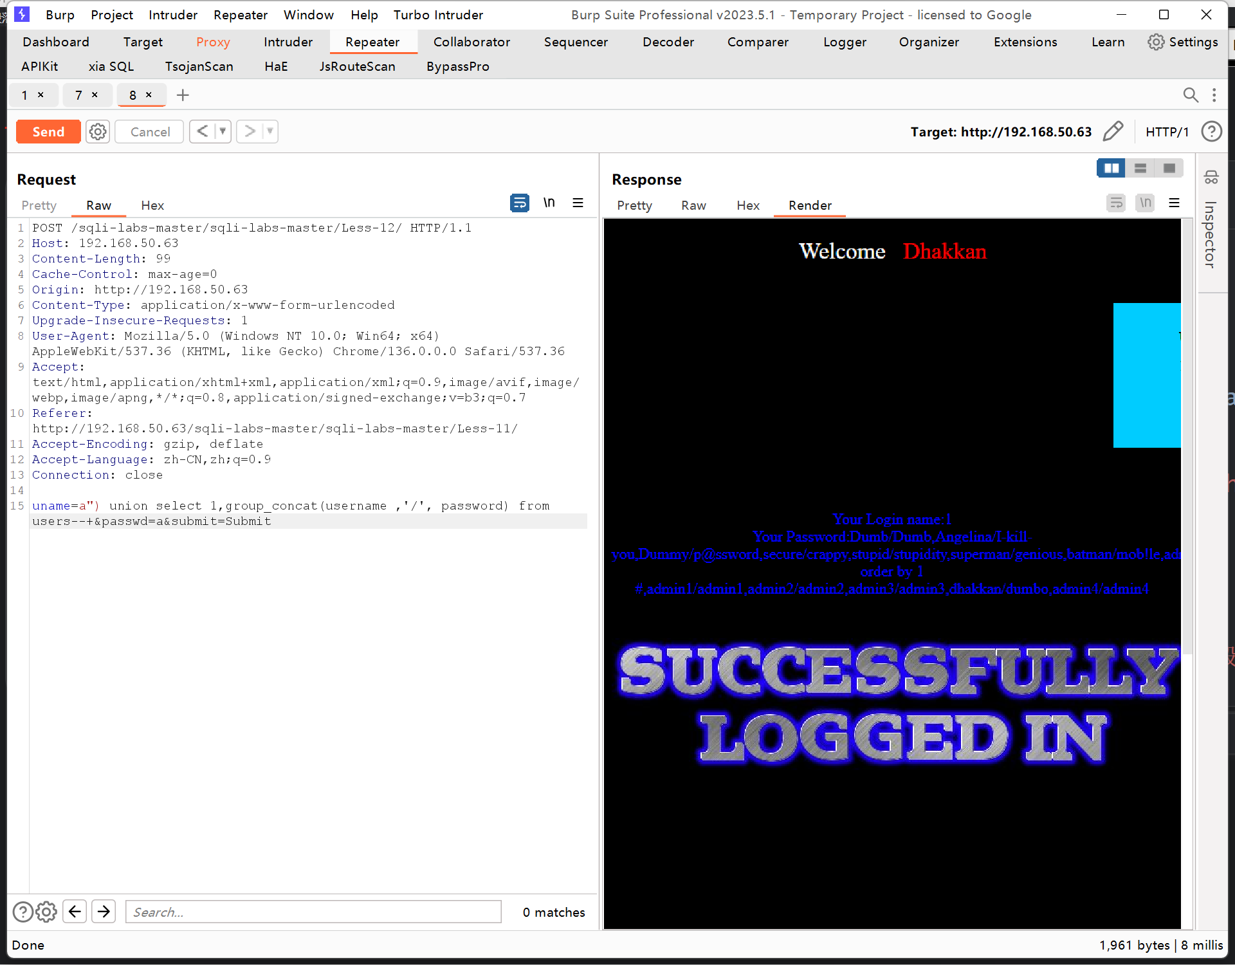Viewport: 1235px width, 965px height.
Task: Toggle request line wrap button
Action: coord(519,203)
